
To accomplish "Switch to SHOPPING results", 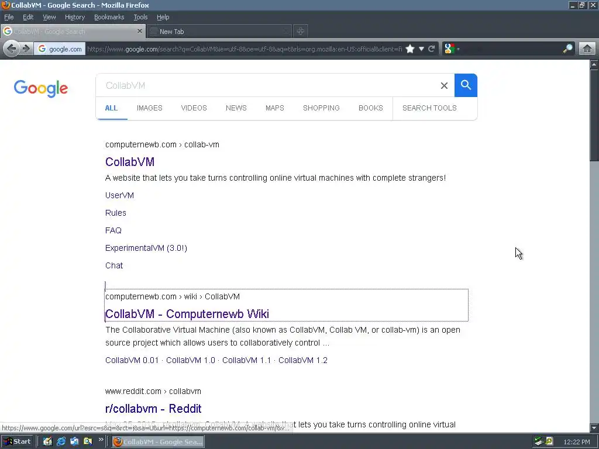I will (321, 108).
